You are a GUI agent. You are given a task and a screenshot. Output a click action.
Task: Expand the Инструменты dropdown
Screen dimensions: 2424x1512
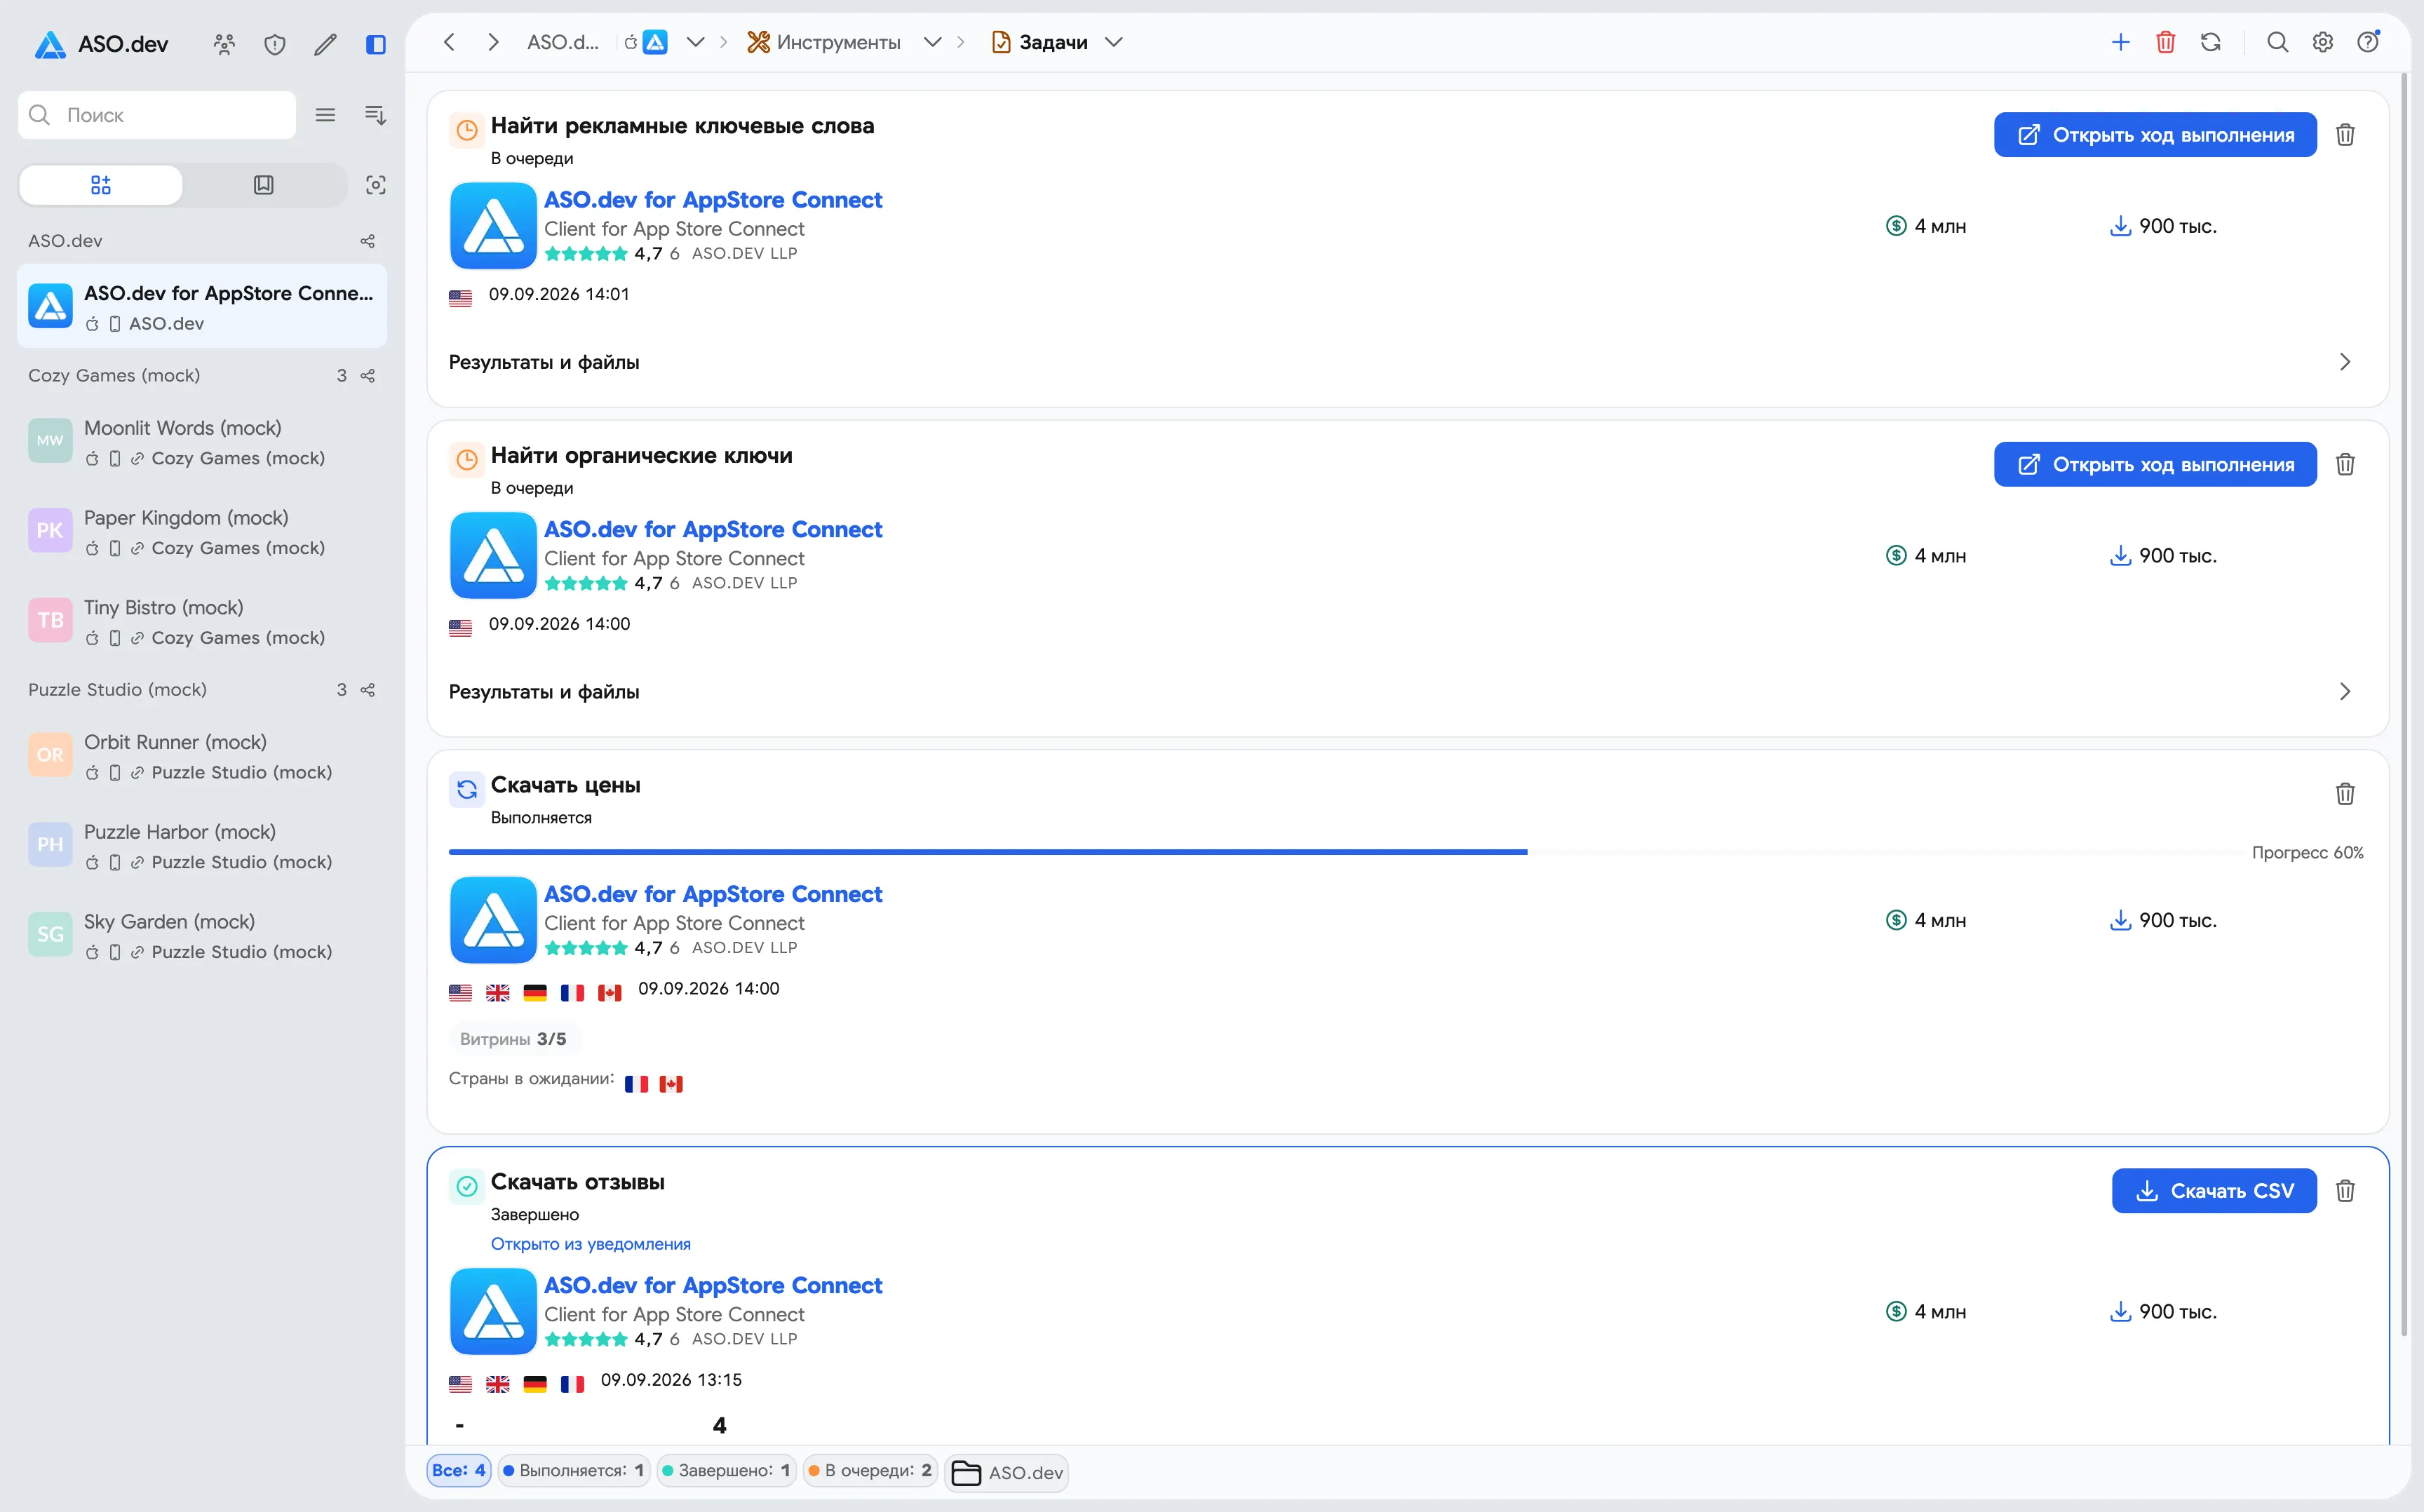(932, 42)
